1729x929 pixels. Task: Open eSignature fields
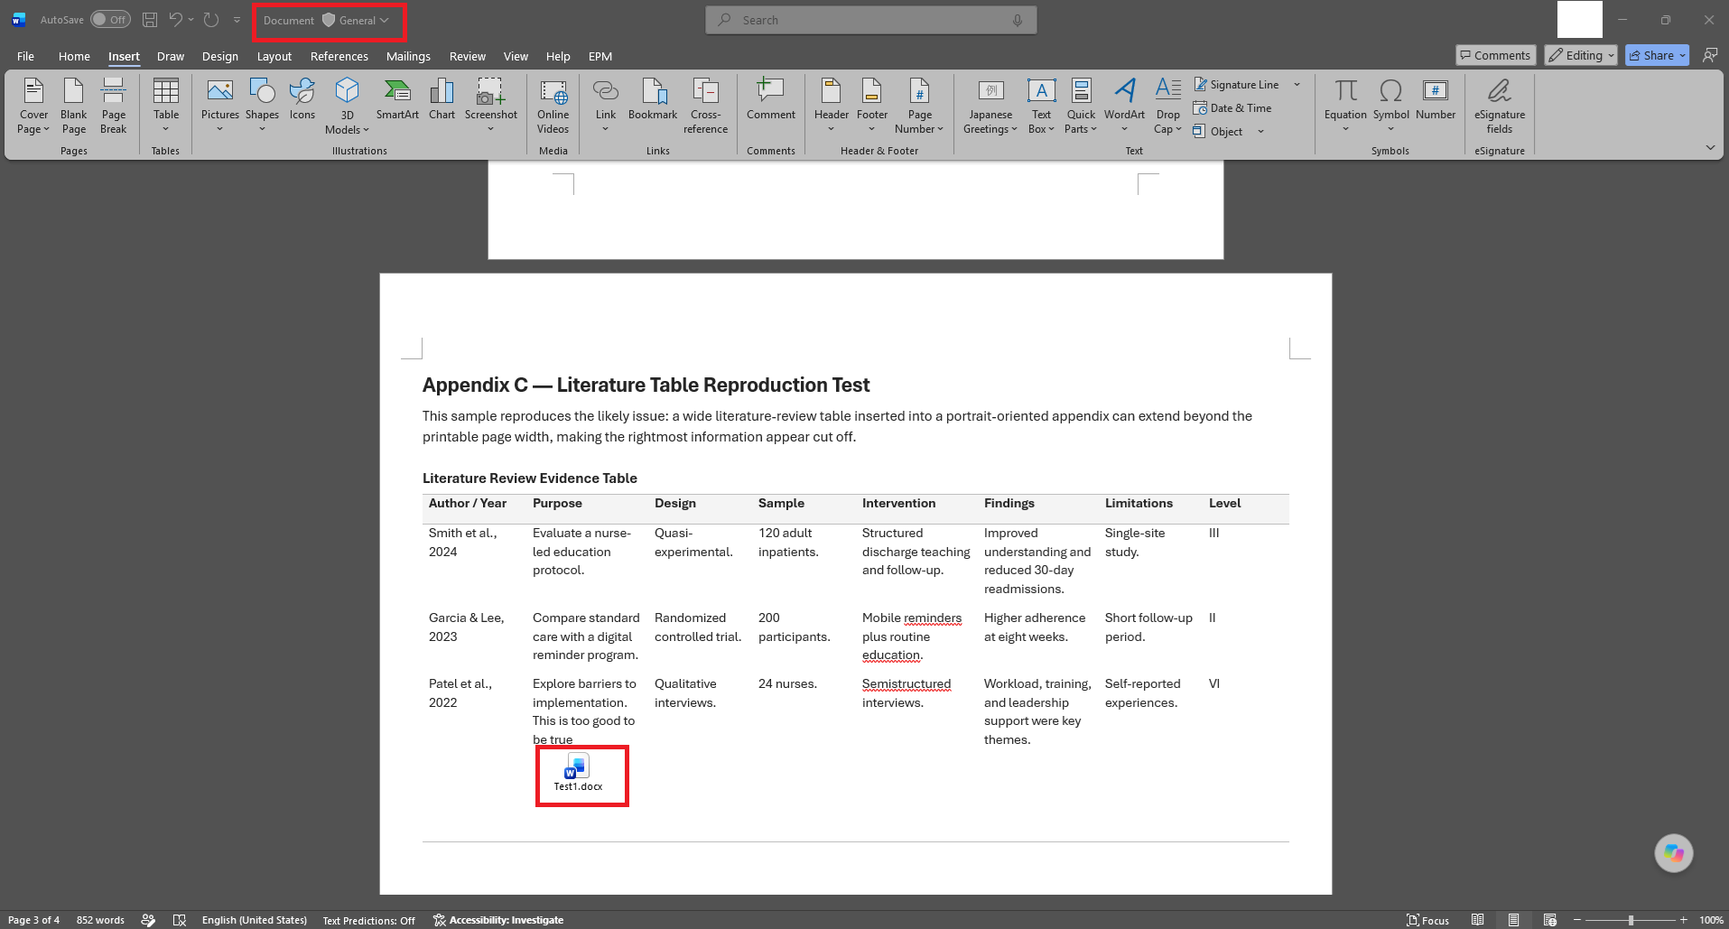(x=1500, y=106)
